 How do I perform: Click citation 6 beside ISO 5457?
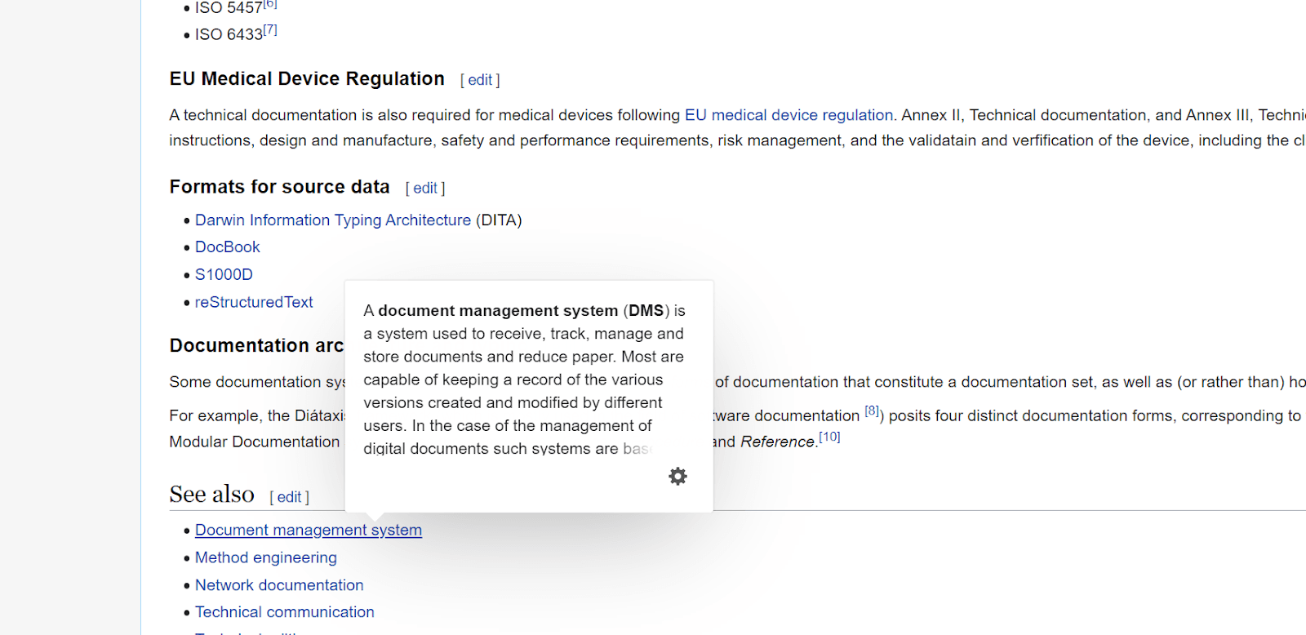point(270,5)
